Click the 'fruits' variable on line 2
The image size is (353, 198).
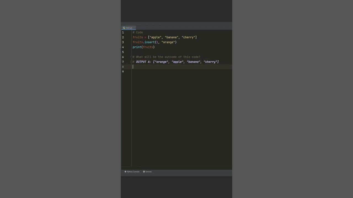click(x=138, y=37)
